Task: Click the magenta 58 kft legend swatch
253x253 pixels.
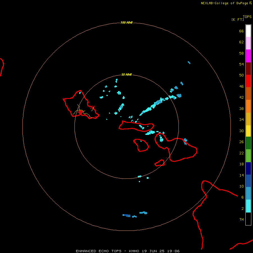Action: click(x=248, y=56)
